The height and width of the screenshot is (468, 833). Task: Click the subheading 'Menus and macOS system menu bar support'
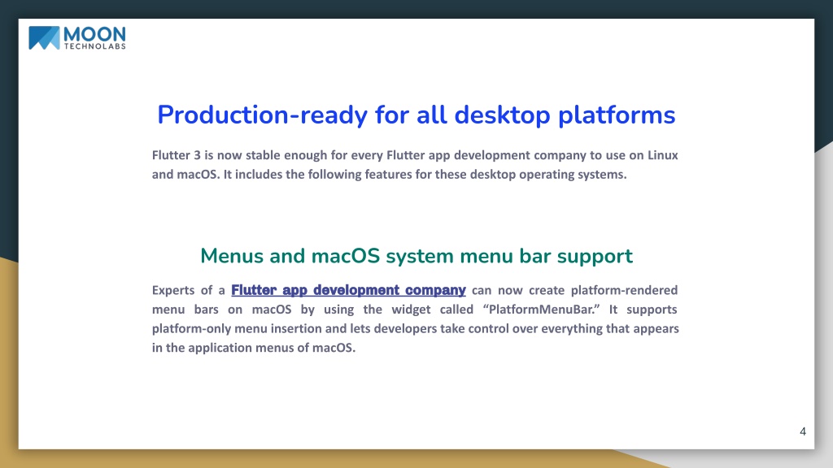coord(416,256)
